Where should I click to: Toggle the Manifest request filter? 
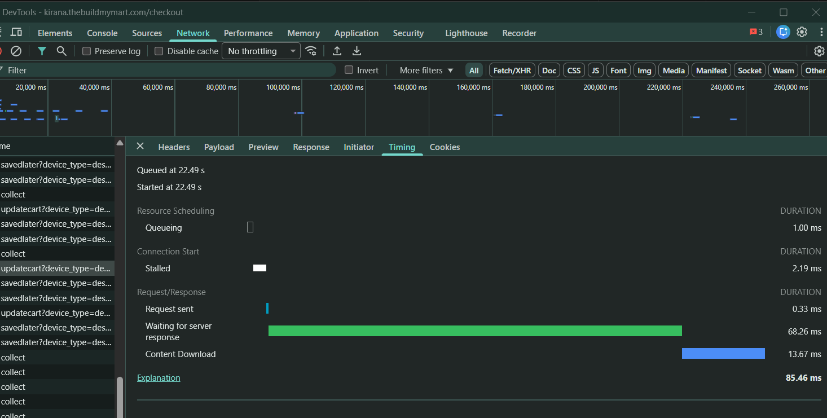(x=711, y=71)
